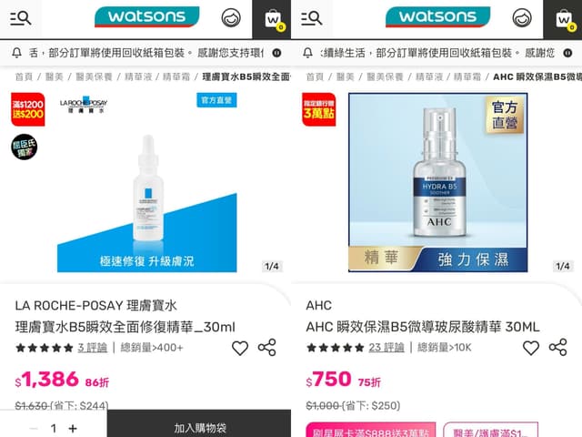
Task: Add La Roche-Posay serum to wishlist heart
Action: pos(240,348)
